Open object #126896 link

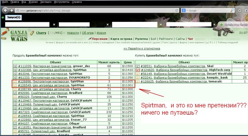(x=25, y=81)
